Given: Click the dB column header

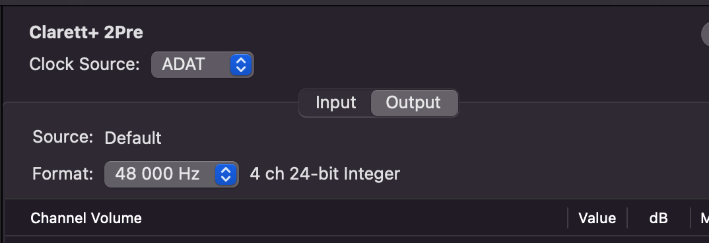Looking at the screenshot, I should [658, 219].
